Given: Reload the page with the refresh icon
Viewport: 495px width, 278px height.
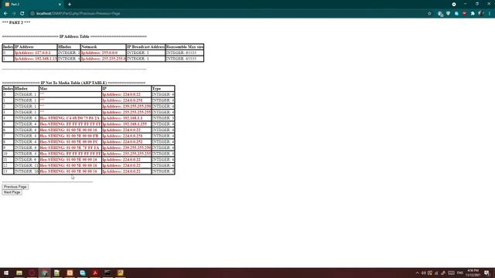Looking at the screenshot, I should tap(22, 14).
